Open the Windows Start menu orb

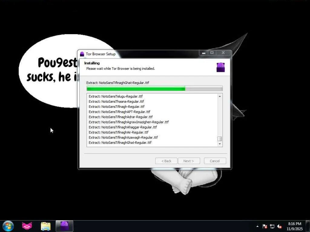[8, 226]
